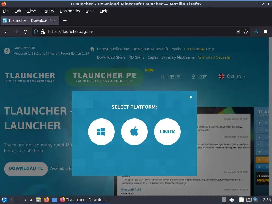Close the Select Platform dialog
Viewport: 272px width, 204px height.
(x=191, y=97)
